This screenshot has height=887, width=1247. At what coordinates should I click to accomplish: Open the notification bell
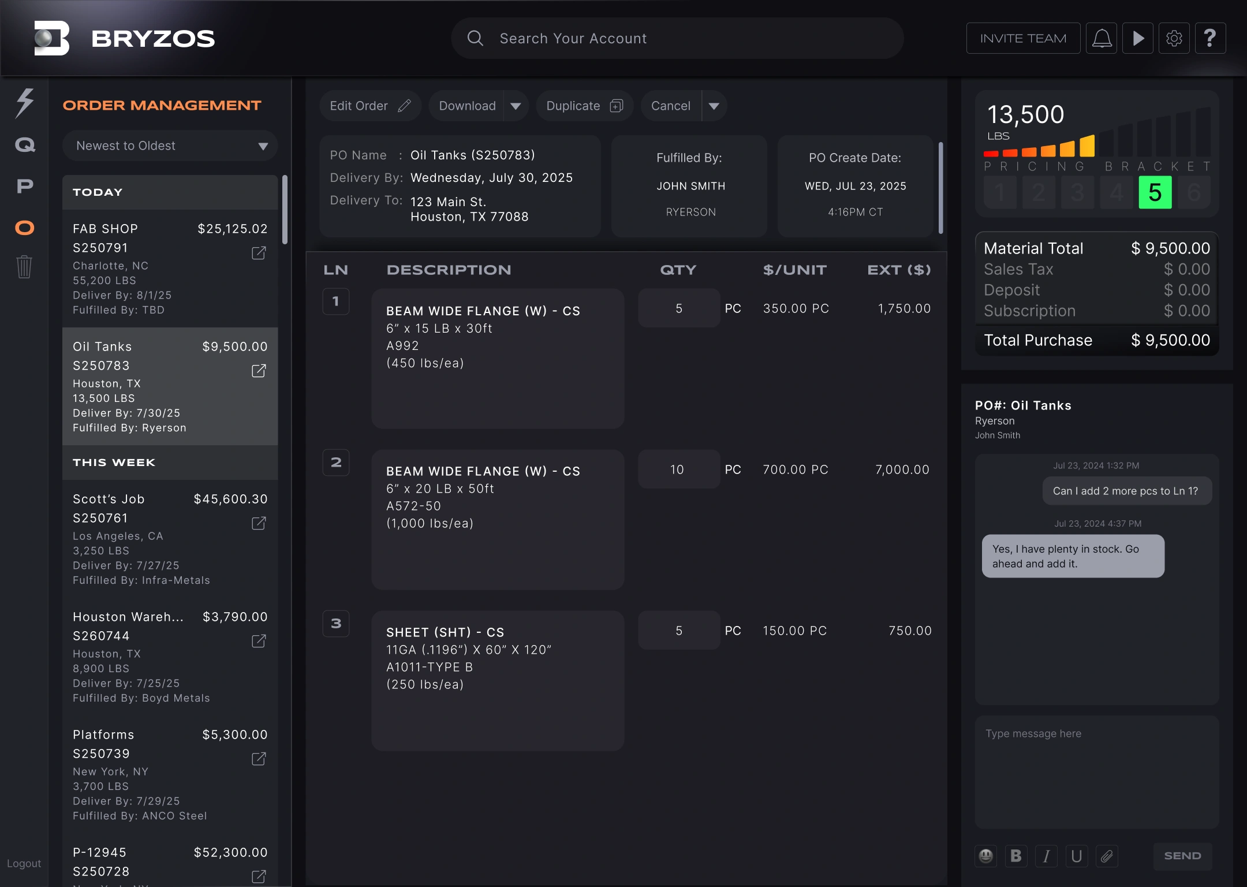(x=1102, y=38)
